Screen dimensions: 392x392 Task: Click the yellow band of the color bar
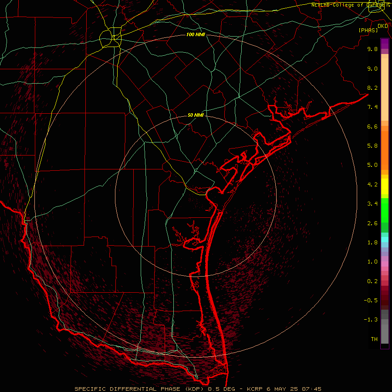[385, 186]
